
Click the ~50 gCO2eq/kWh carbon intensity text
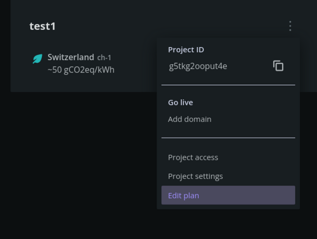click(x=81, y=70)
